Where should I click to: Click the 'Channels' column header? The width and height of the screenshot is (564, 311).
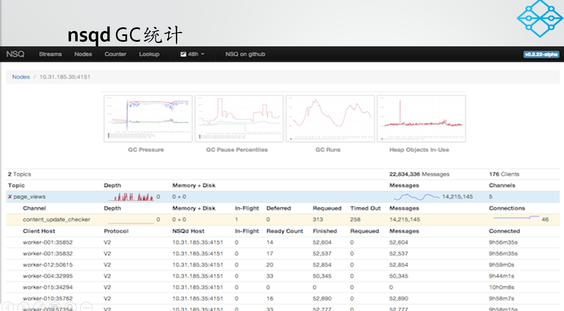[503, 185]
